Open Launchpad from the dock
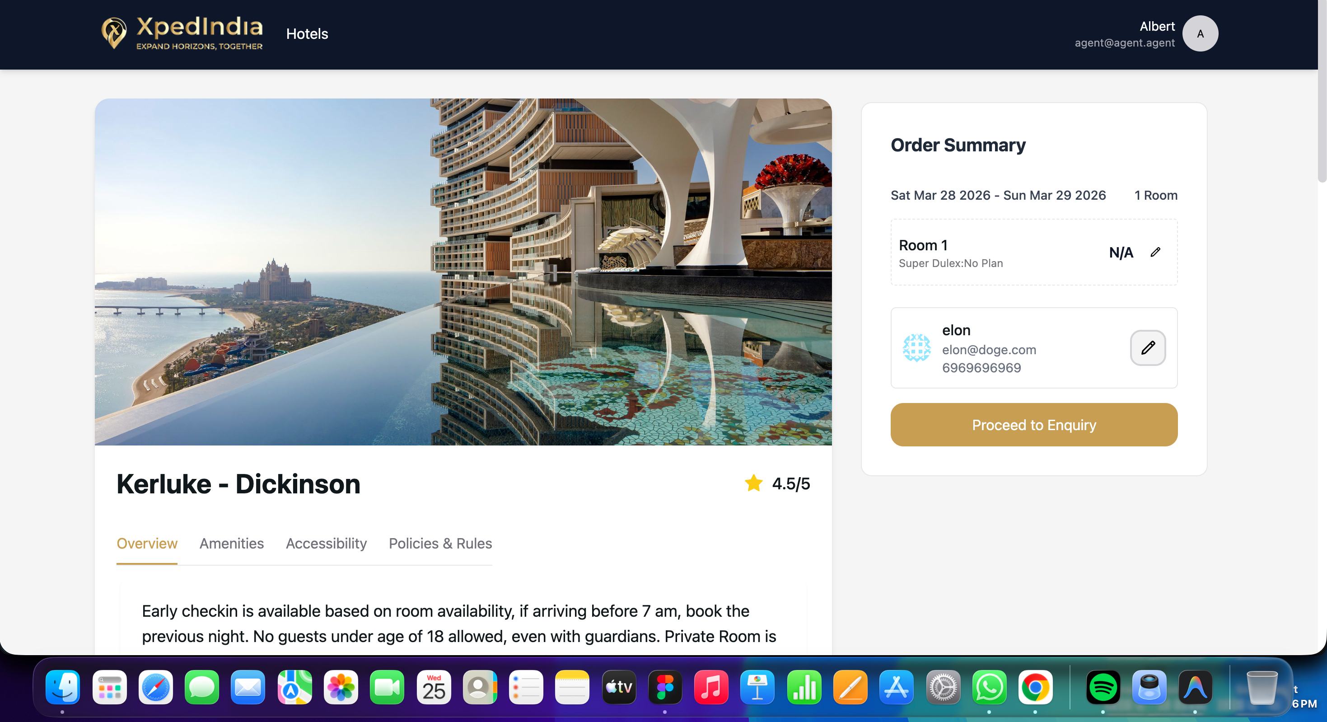The image size is (1327, 722). (109, 687)
